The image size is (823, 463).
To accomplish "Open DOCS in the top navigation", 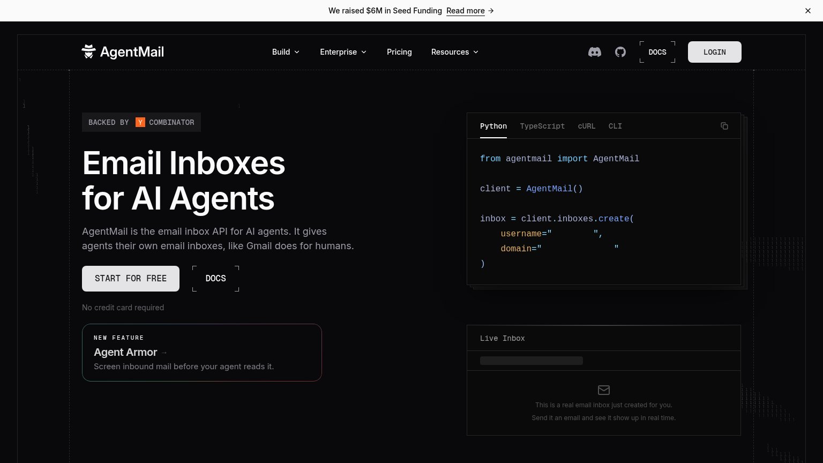I will (657, 52).
